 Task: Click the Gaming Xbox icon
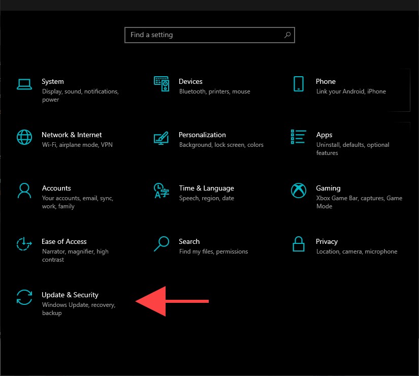coord(299,191)
